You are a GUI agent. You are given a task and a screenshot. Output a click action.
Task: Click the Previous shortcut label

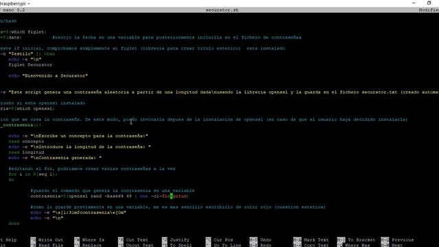click(403, 240)
